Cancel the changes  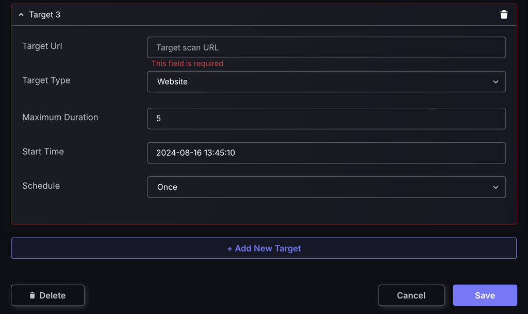411,295
